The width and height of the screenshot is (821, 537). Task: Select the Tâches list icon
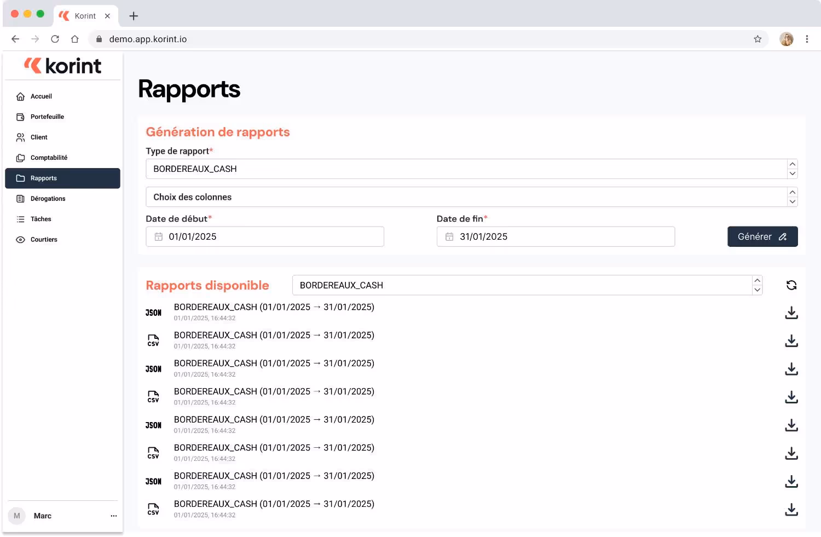pyautogui.click(x=20, y=219)
